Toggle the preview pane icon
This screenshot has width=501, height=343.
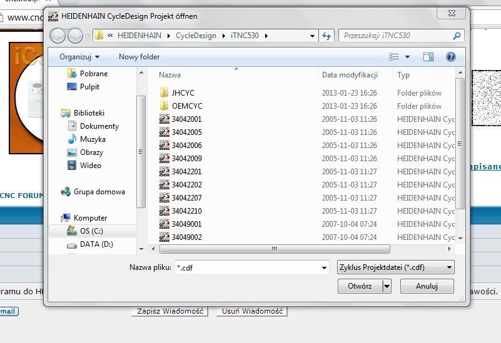(x=428, y=57)
